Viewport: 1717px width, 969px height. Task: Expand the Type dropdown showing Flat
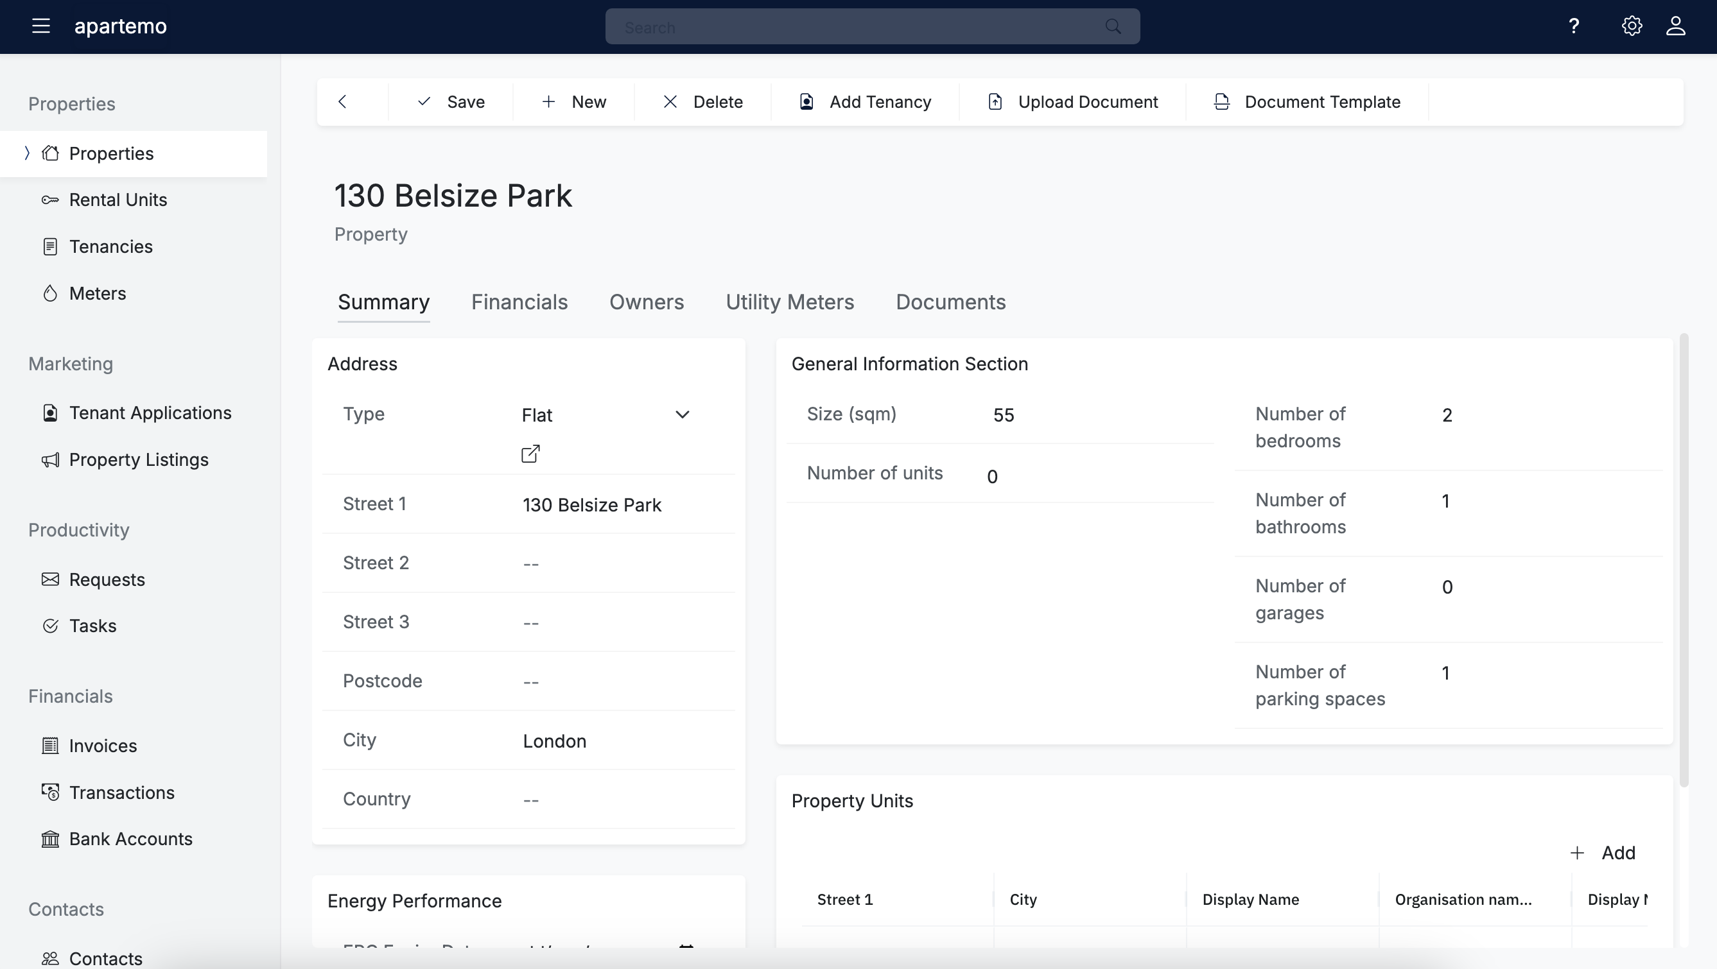(x=682, y=415)
